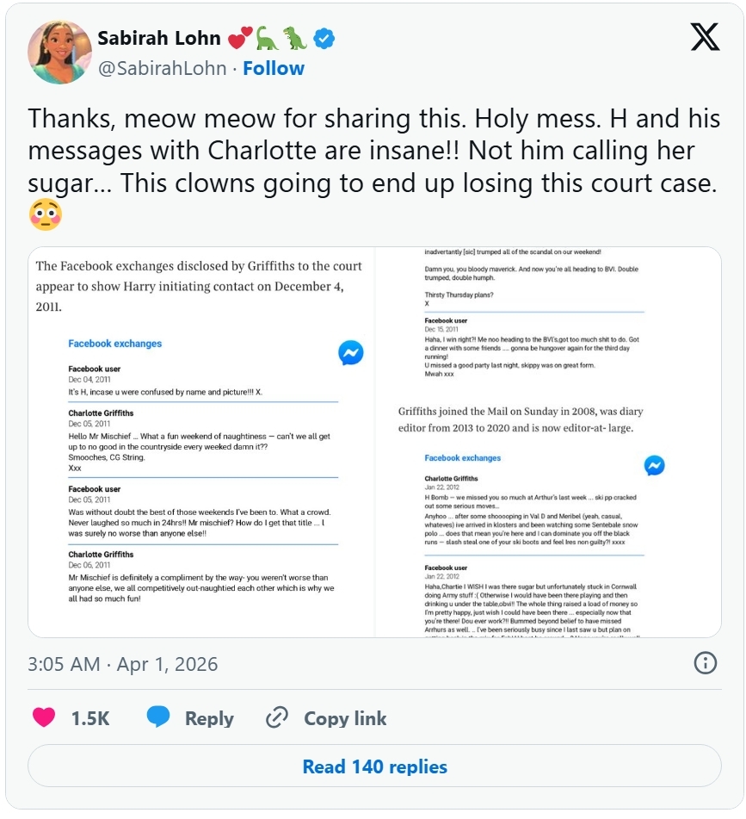746x819 pixels.
Task: Click the heart like icon
Action: pos(44,717)
